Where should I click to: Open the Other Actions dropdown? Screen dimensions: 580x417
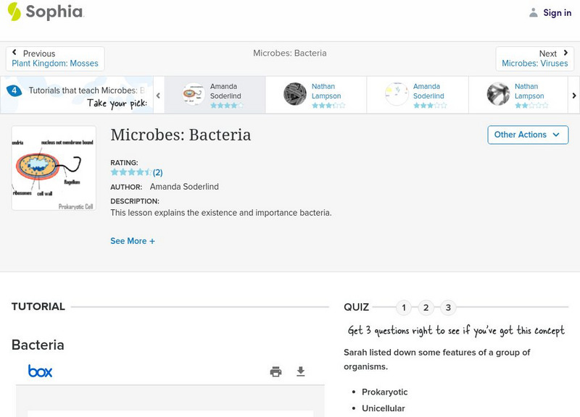point(527,135)
